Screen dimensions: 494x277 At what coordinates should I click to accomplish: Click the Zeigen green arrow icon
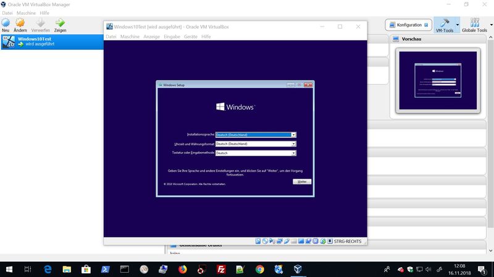coord(60,23)
